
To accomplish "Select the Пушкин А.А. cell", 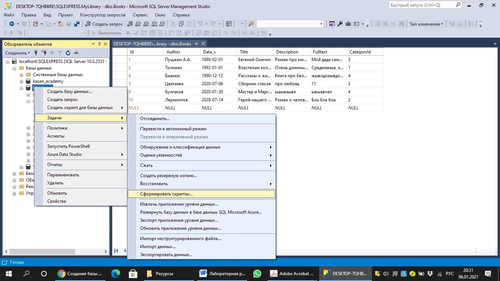I will click(182, 59).
